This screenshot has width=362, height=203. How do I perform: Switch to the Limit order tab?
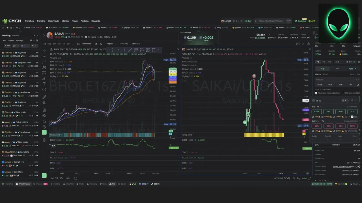pos(326,74)
